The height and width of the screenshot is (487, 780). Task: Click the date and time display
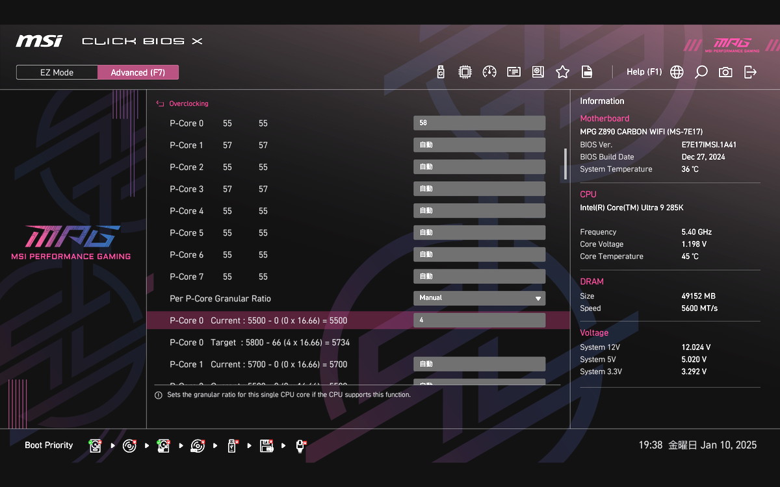pyautogui.click(x=697, y=445)
